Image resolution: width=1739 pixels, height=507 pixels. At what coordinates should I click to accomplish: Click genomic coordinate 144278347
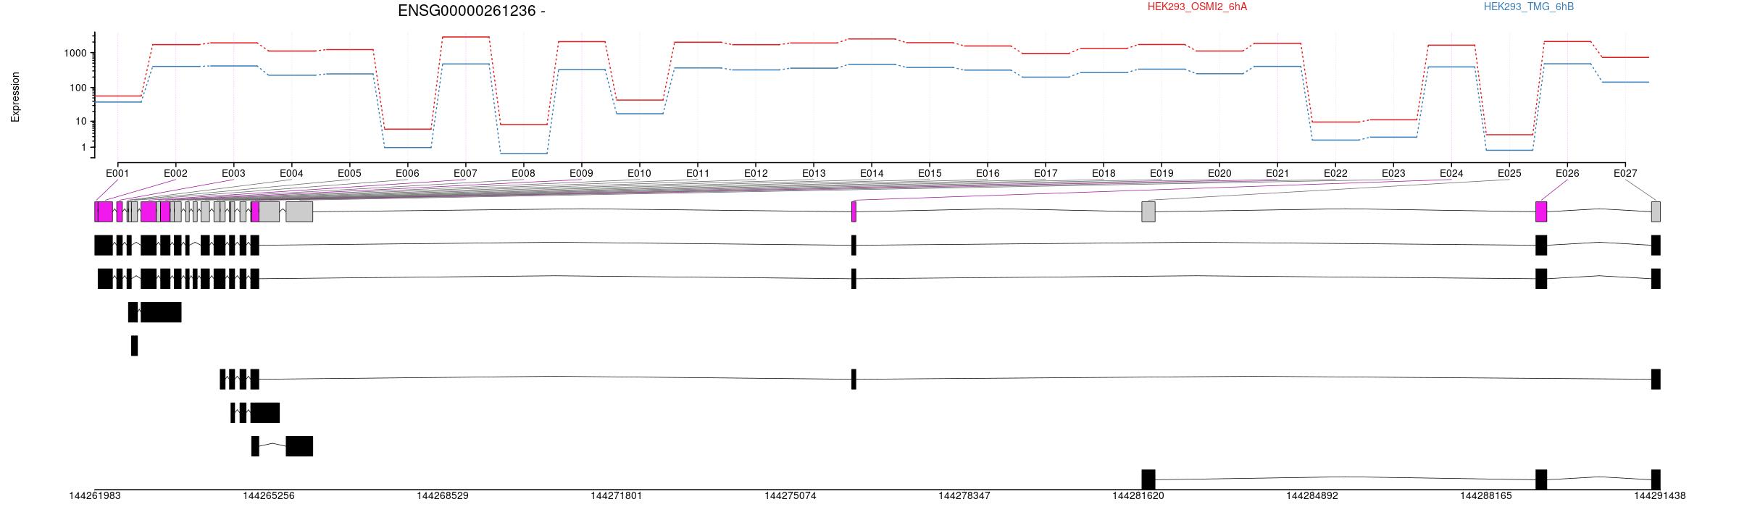coord(964,496)
